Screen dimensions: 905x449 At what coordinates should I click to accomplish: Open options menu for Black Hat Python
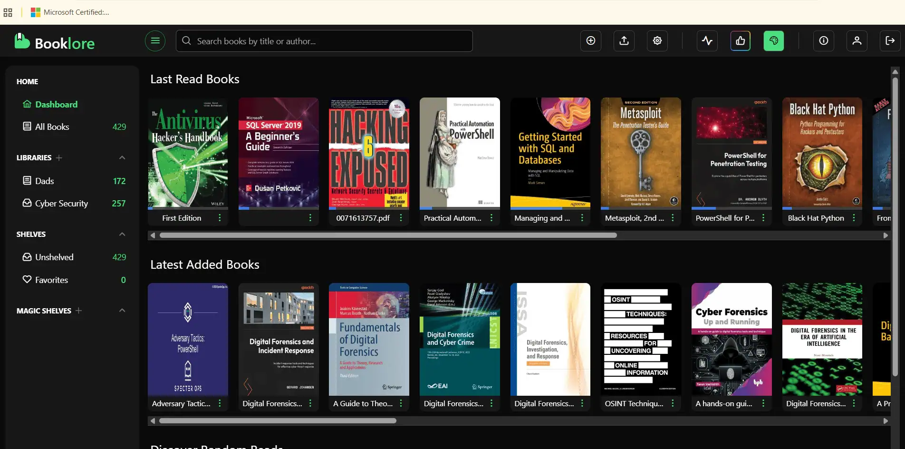854,218
